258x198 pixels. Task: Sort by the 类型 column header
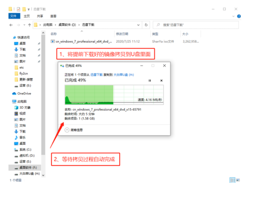click(155, 34)
